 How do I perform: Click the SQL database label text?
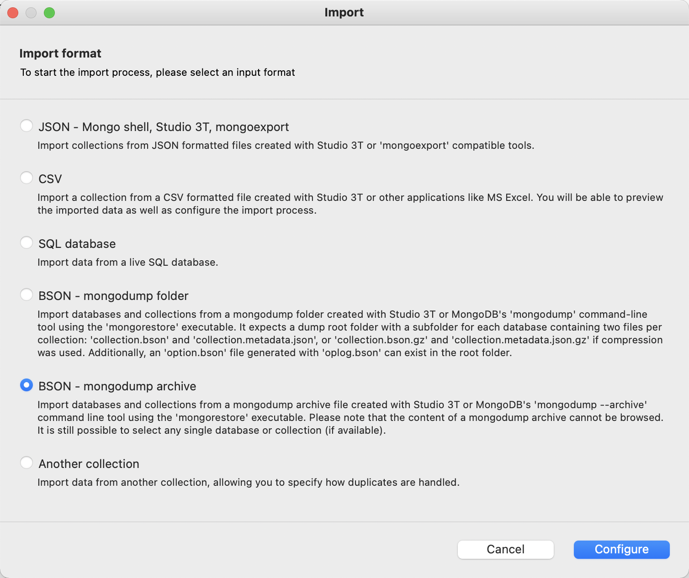click(x=77, y=243)
